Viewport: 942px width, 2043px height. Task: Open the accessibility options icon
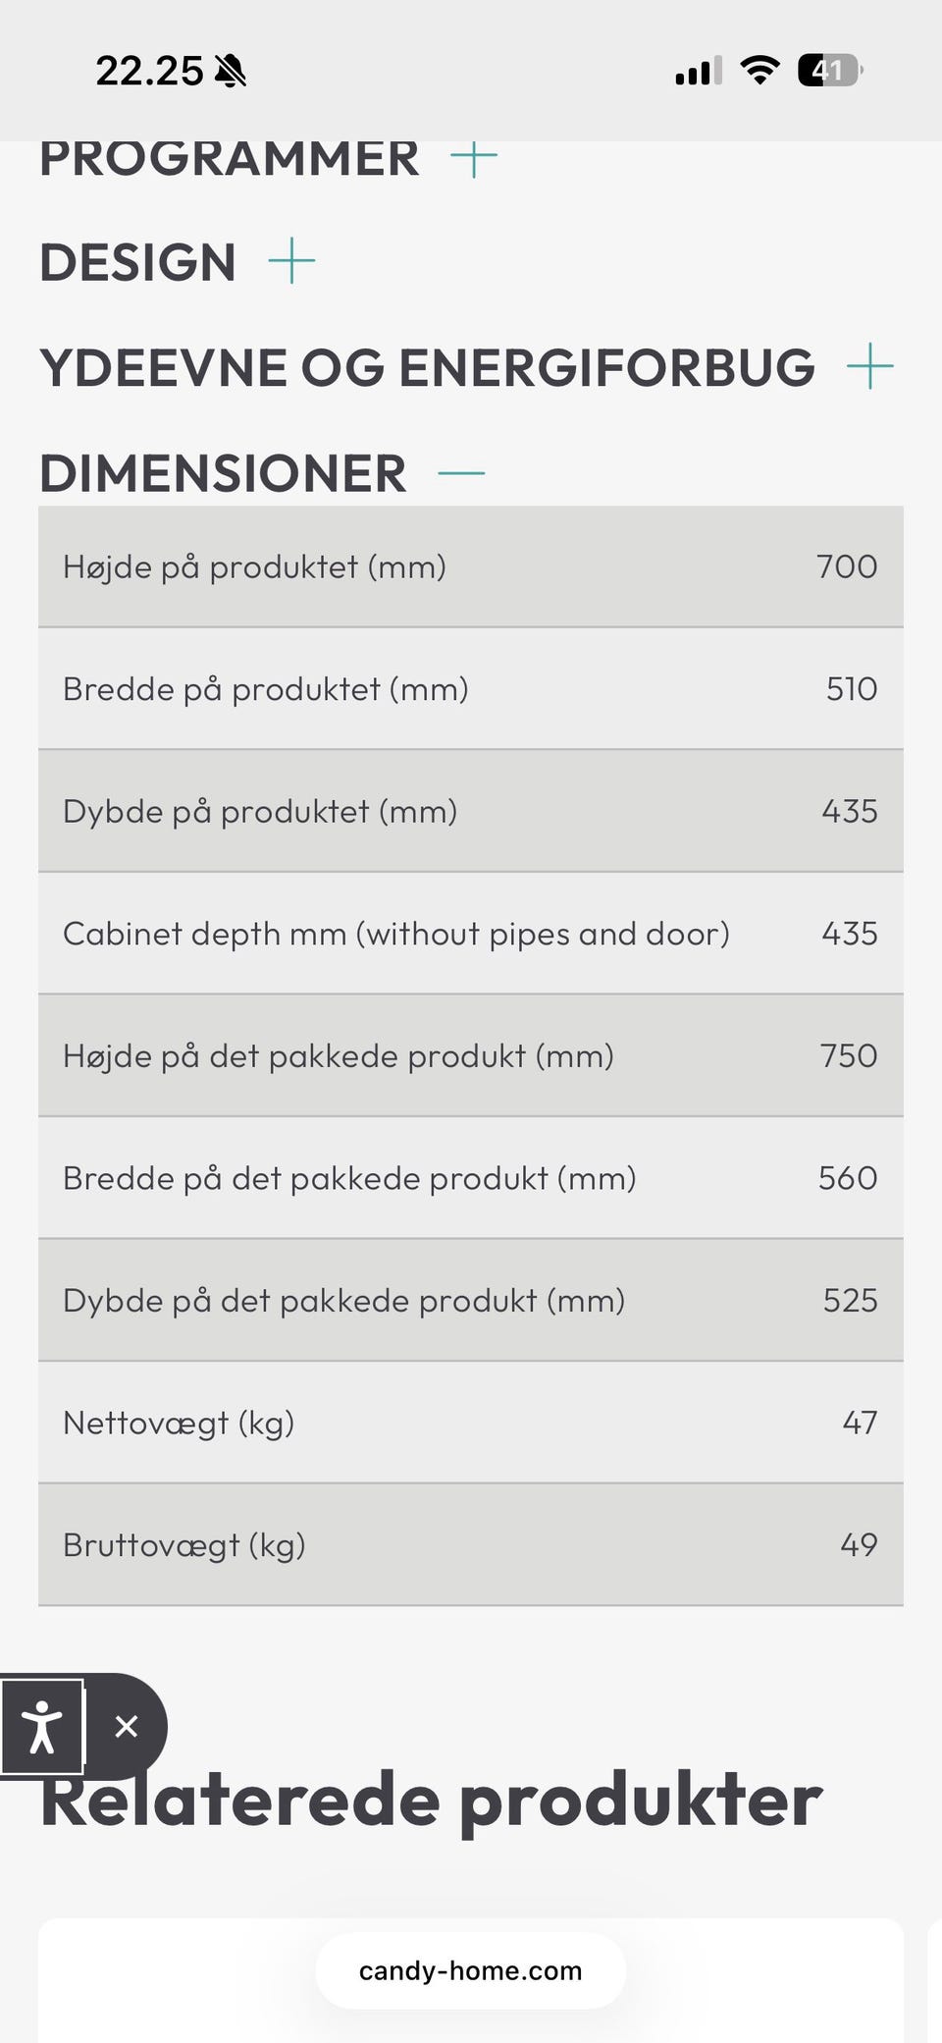coord(42,1726)
